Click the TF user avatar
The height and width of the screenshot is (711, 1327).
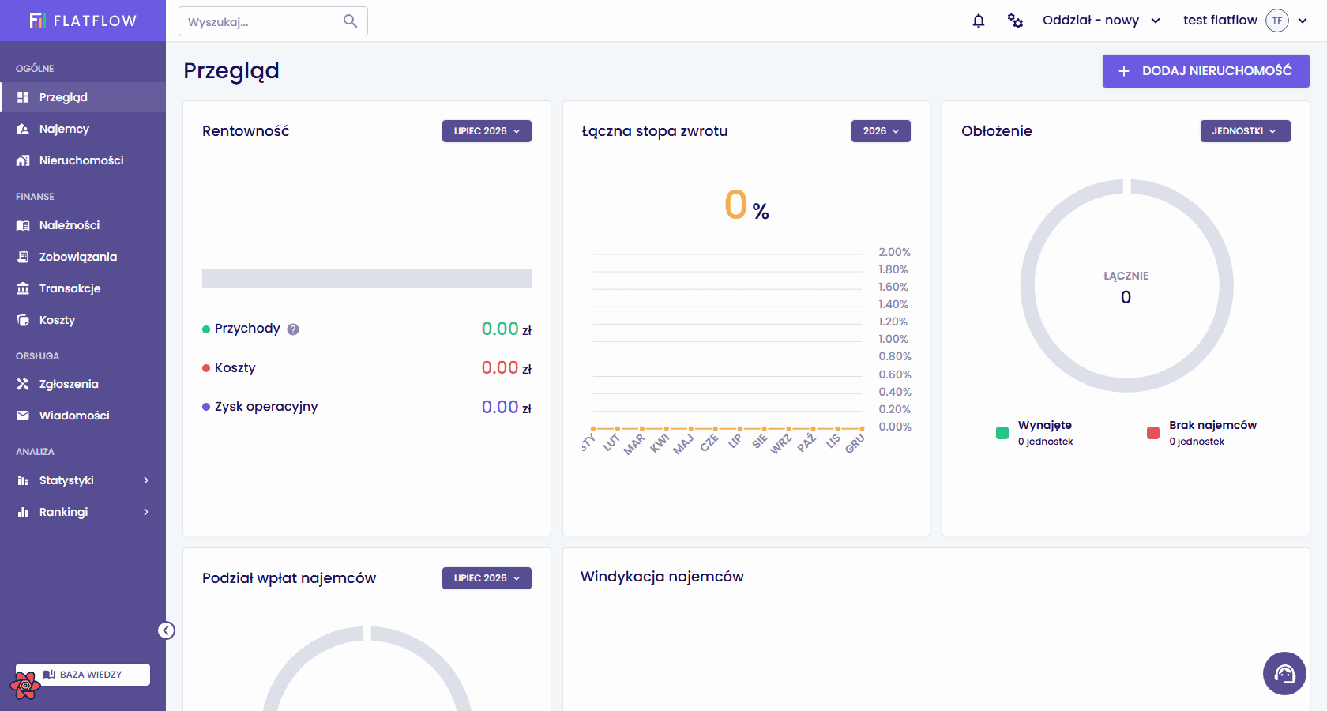1277,21
